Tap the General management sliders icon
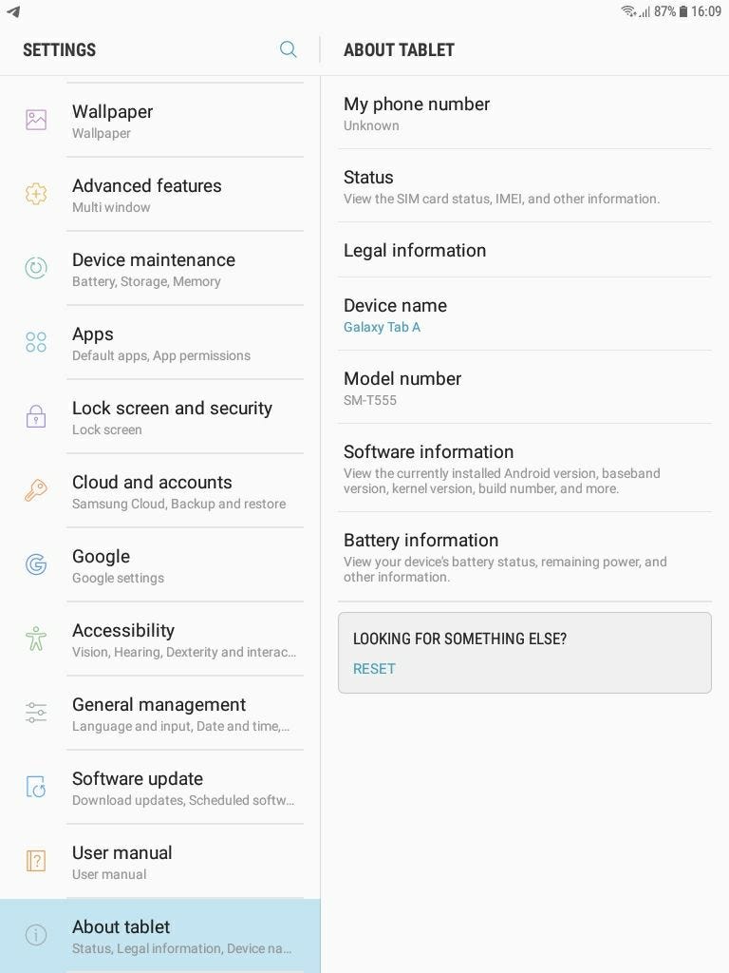Image resolution: width=729 pixels, height=973 pixels. [36, 713]
